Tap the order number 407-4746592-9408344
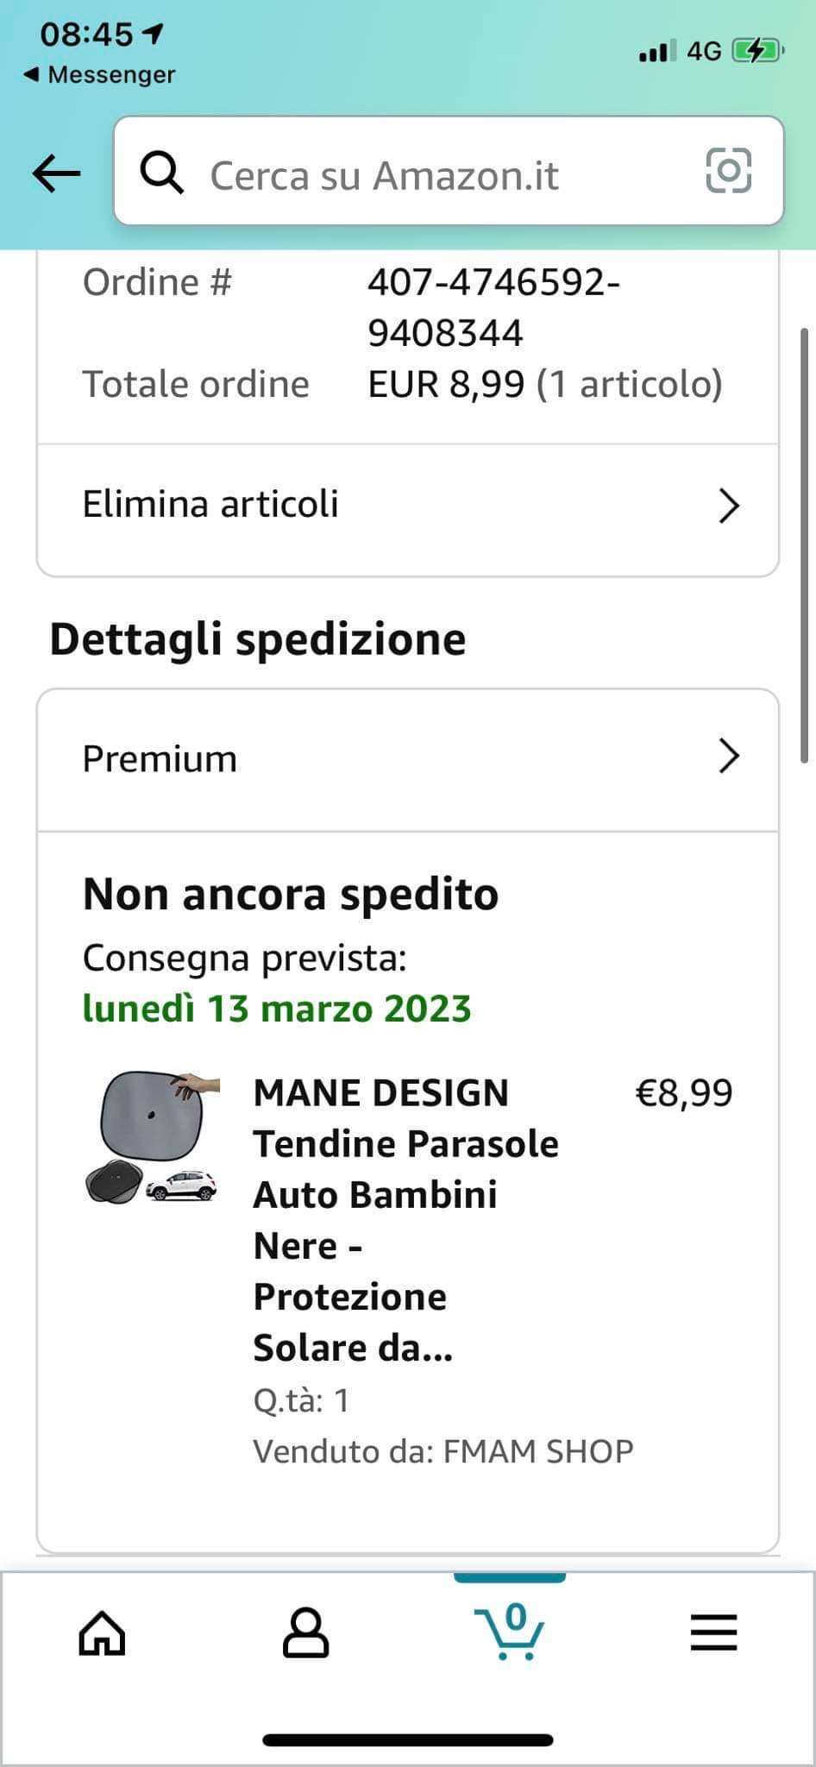Image resolution: width=816 pixels, height=1767 pixels. click(x=493, y=307)
